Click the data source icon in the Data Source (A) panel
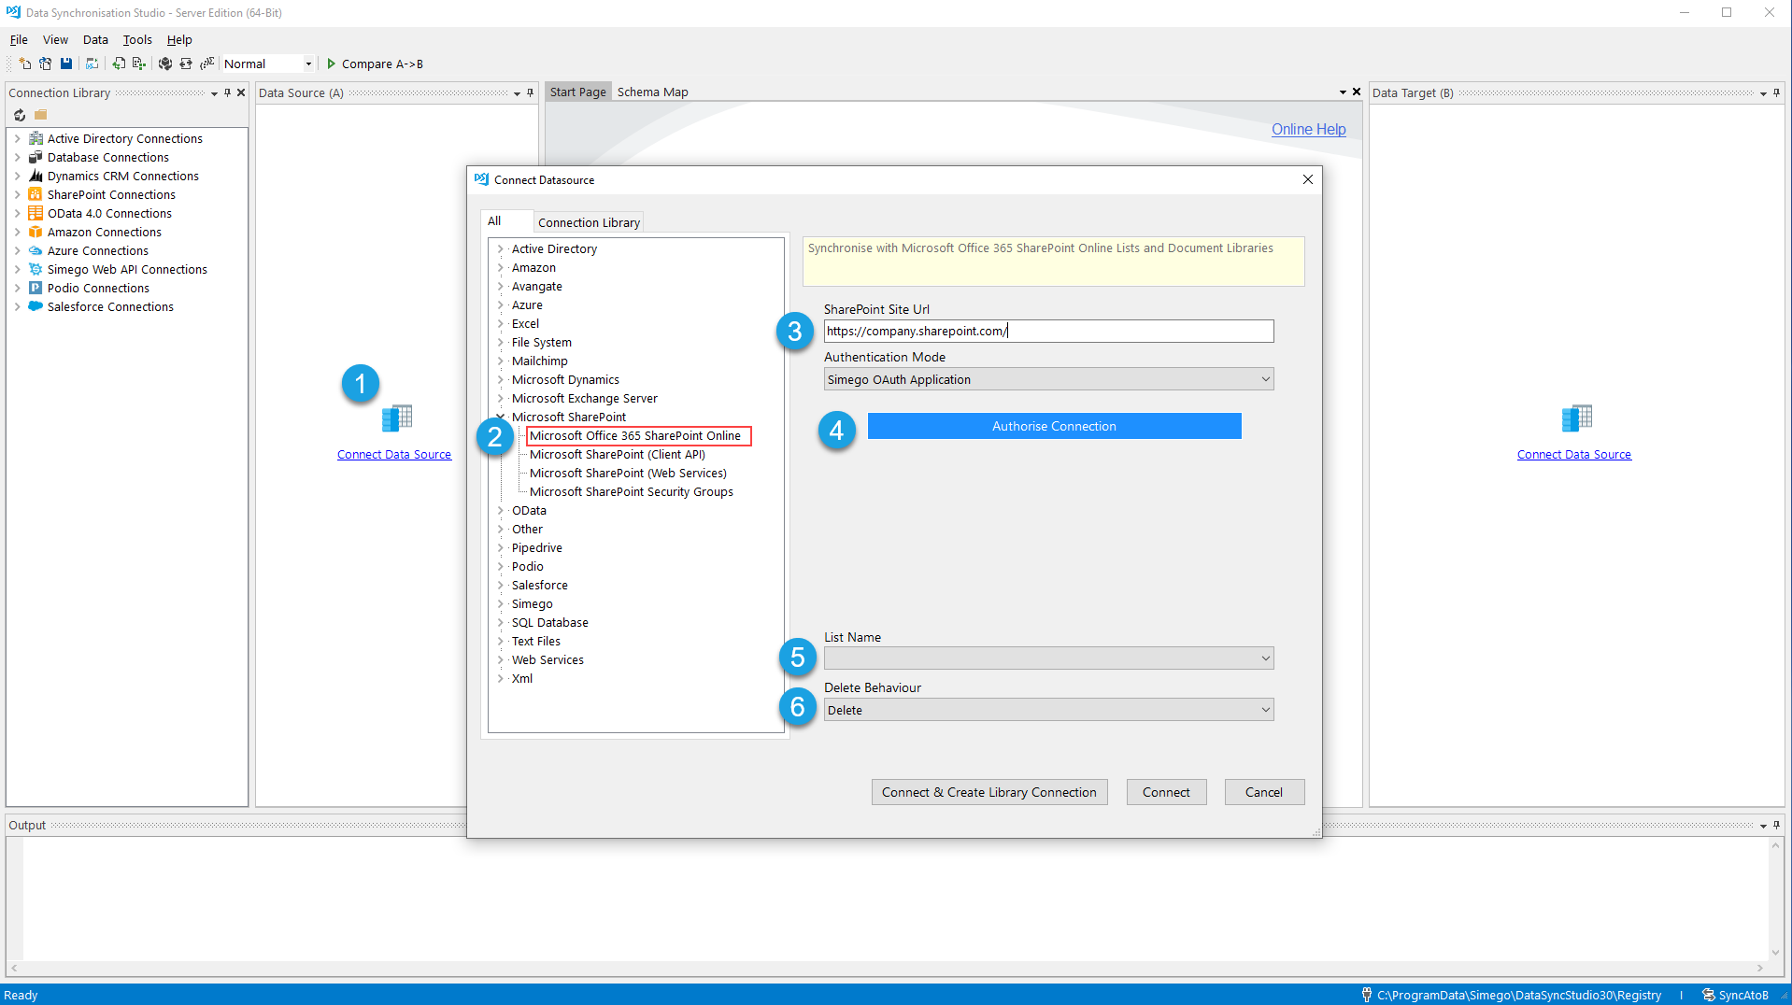This screenshot has width=1792, height=1005. [396, 418]
